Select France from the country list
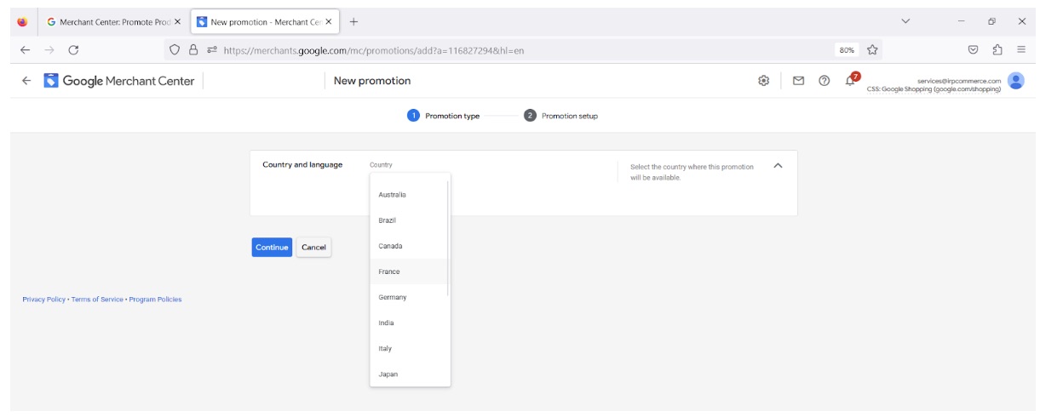Image resolution: width=1040 pixels, height=417 pixels. [389, 271]
